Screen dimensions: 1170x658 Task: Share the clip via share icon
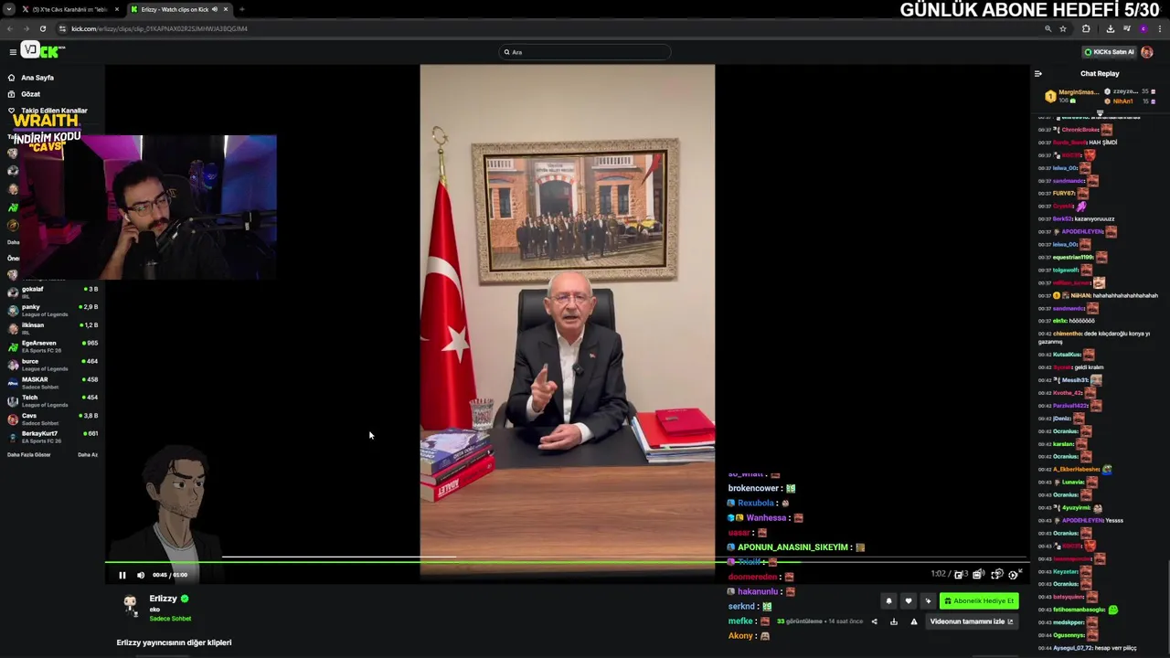point(874,621)
